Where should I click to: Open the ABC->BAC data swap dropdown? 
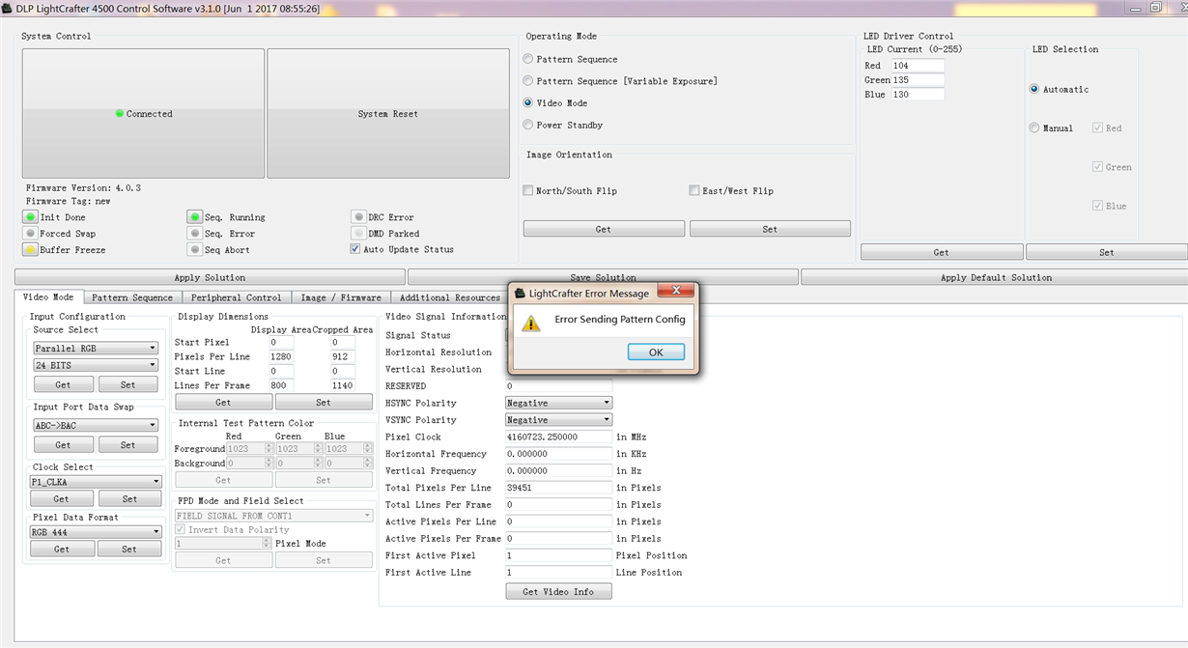tap(96, 425)
